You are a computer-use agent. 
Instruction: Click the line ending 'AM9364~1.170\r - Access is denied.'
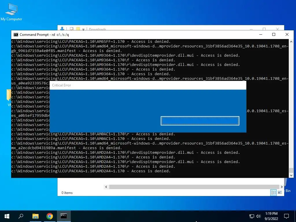(93, 69)
